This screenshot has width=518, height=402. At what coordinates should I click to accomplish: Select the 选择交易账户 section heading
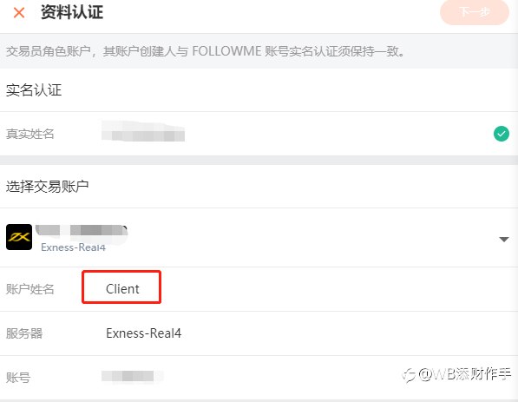click(47, 187)
